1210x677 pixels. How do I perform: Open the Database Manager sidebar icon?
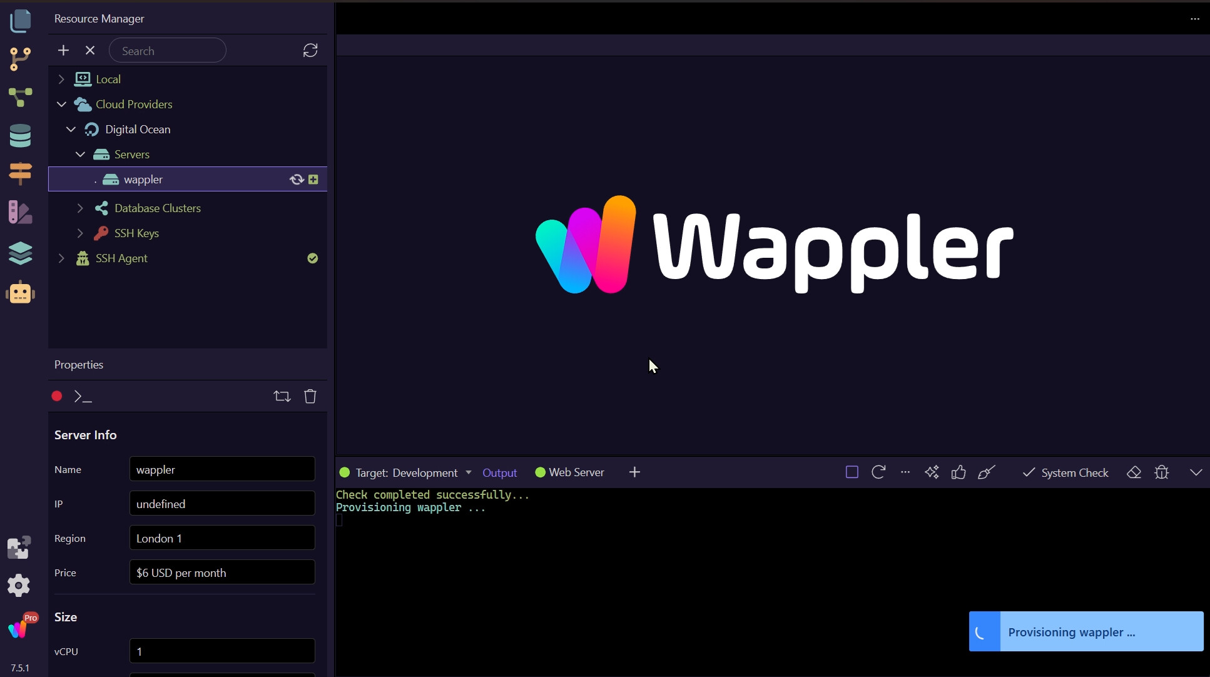tap(20, 136)
